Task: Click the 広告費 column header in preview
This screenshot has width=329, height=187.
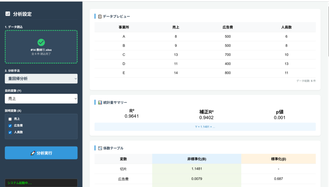Action: 227,27
